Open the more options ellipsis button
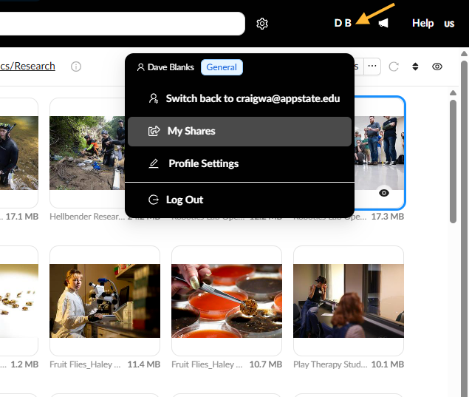The width and height of the screenshot is (469, 397). coord(372,67)
